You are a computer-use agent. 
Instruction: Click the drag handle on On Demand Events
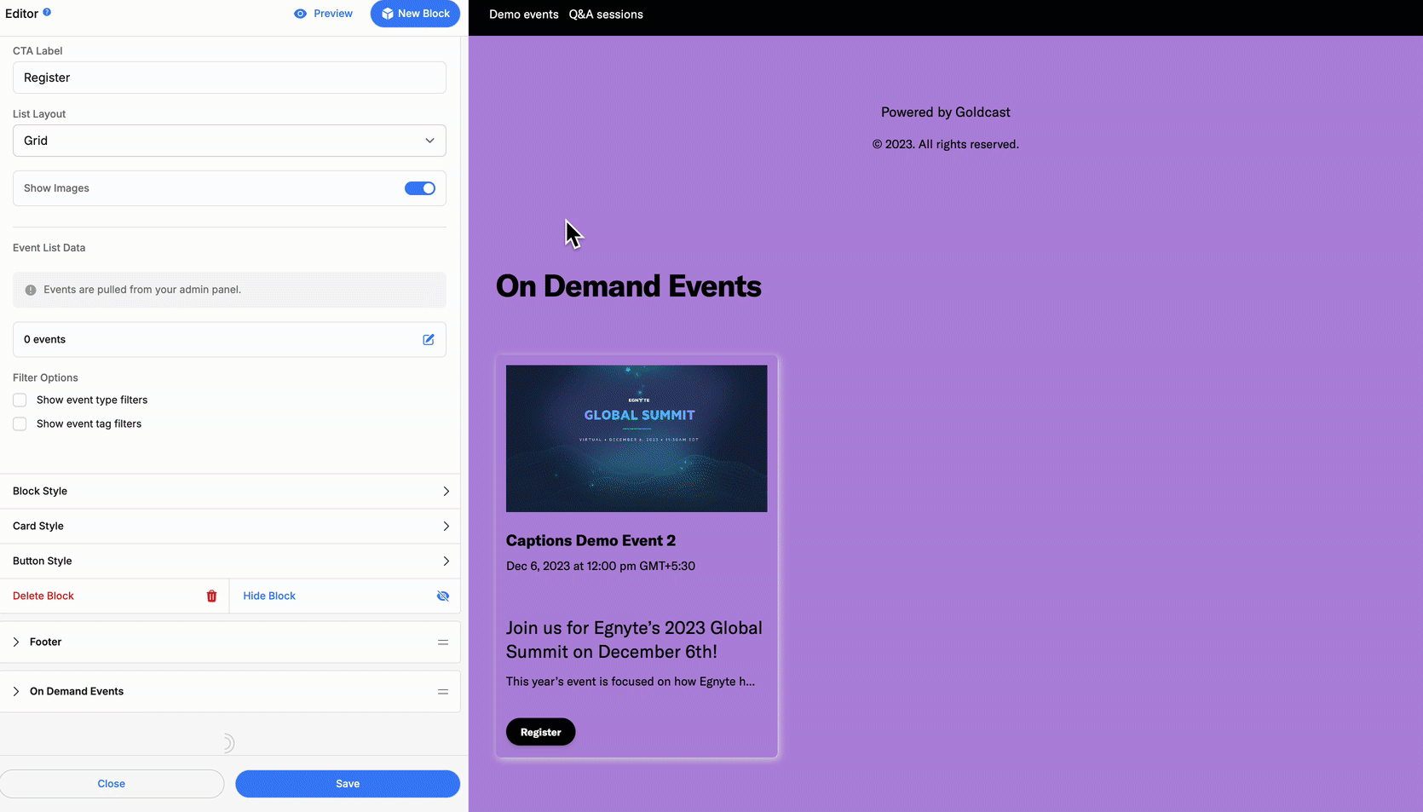(x=442, y=691)
